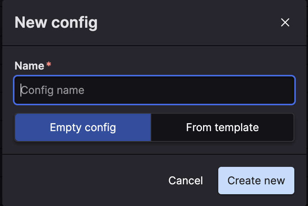Image resolution: width=308 pixels, height=206 pixels.
Task: Click the Name label above input
Action: [x=29, y=66]
